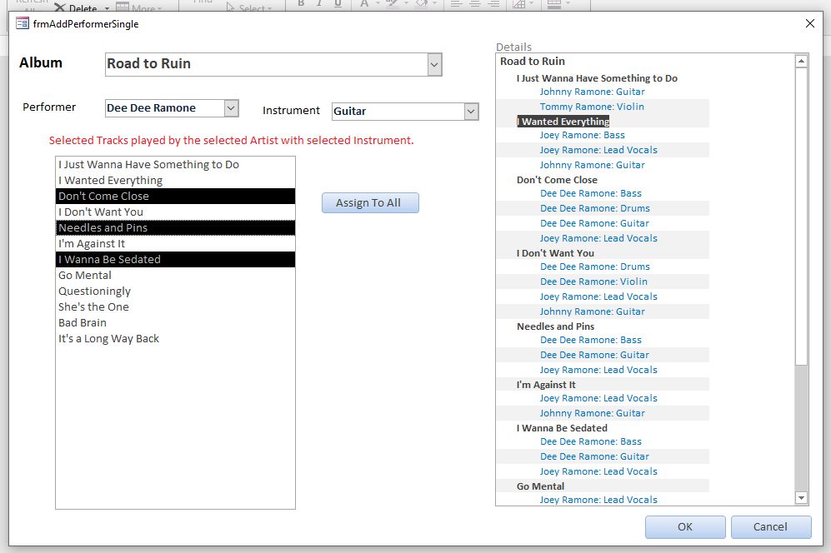Select I Don't Want You in the track list
This screenshot has height=553, width=831.
click(175, 212)
